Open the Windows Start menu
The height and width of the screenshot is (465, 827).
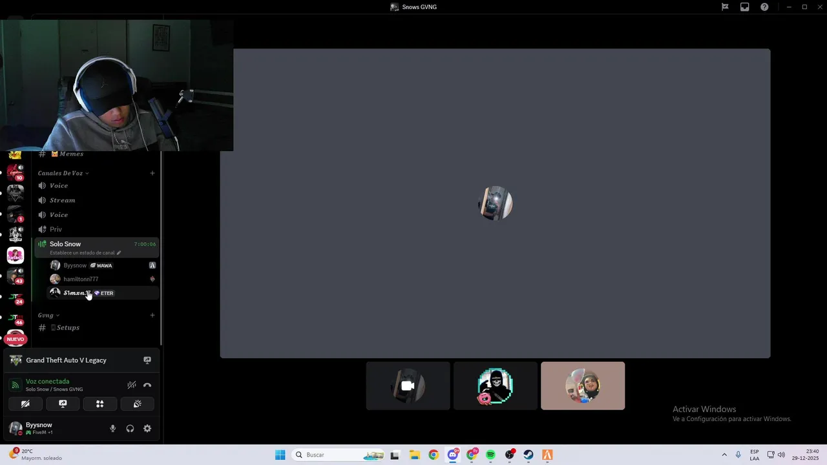pos(280,455)
